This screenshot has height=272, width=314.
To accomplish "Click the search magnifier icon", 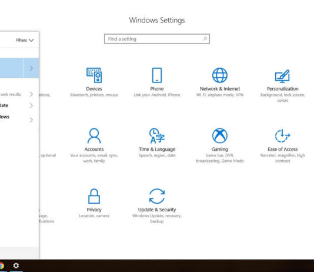I will 205,39.
